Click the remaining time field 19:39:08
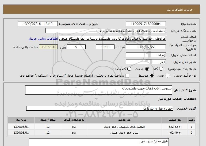This screenshot has height=146, width=206. [48, 47]
